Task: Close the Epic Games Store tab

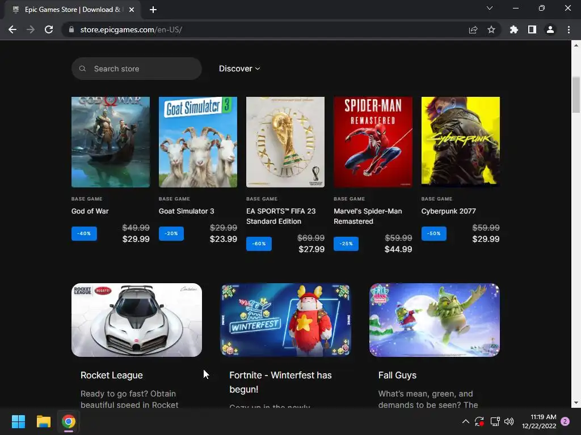Action: 132,10
